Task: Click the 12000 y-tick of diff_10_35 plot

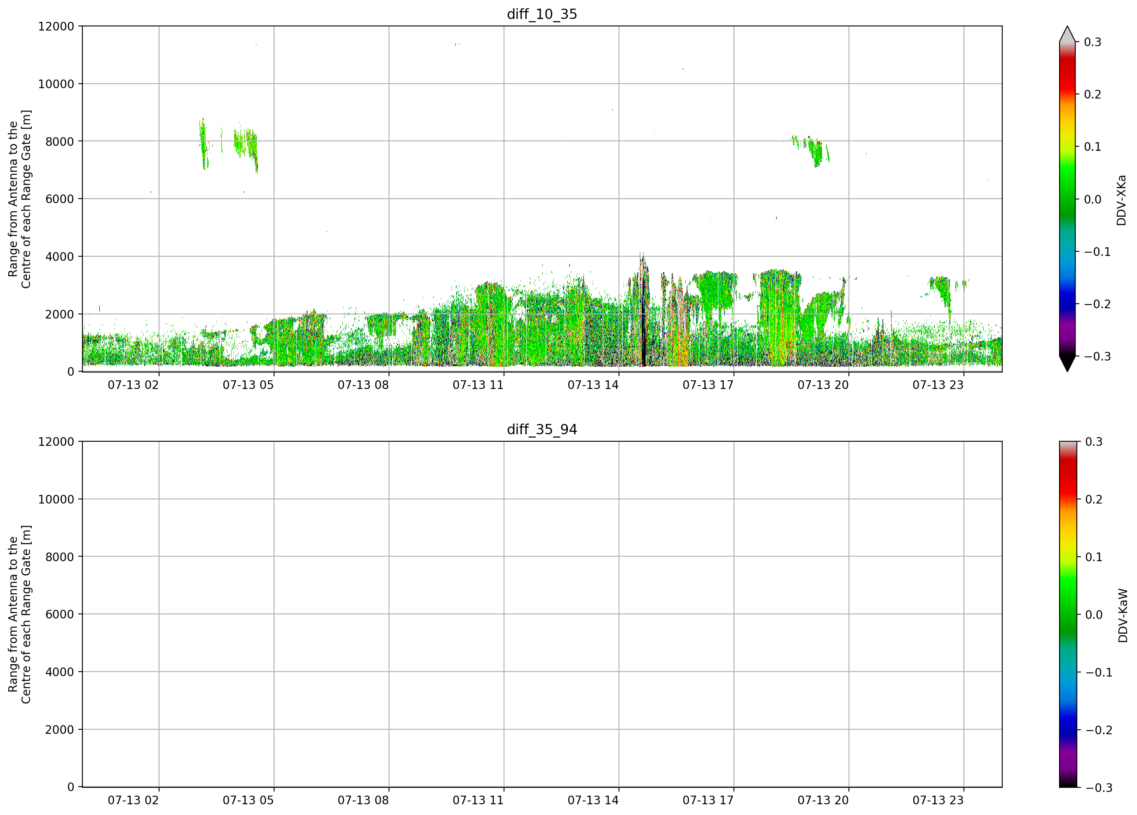Action: tap(56, 26)
